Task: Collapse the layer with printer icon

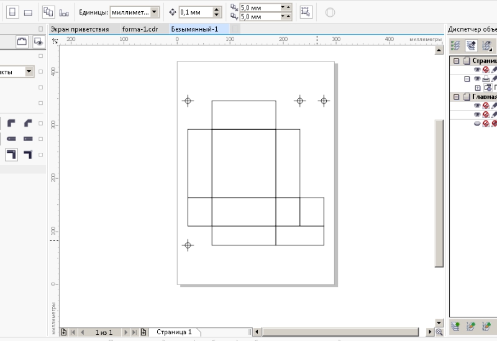Action: pos(467,79)
